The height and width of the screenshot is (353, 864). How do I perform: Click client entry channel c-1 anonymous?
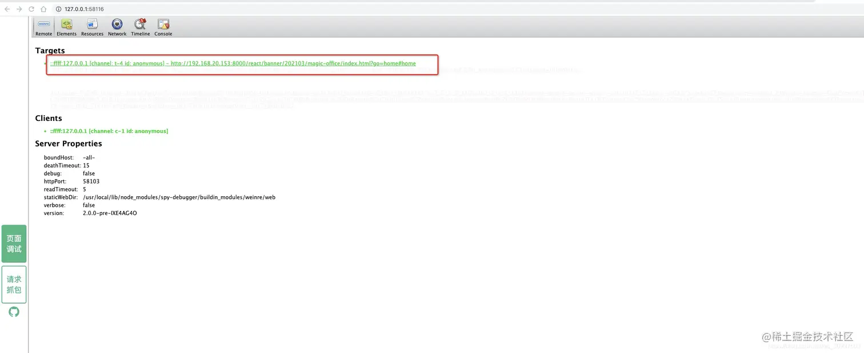coord(109,131)
